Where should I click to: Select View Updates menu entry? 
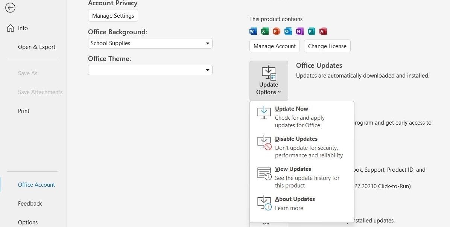click(302, 177)
